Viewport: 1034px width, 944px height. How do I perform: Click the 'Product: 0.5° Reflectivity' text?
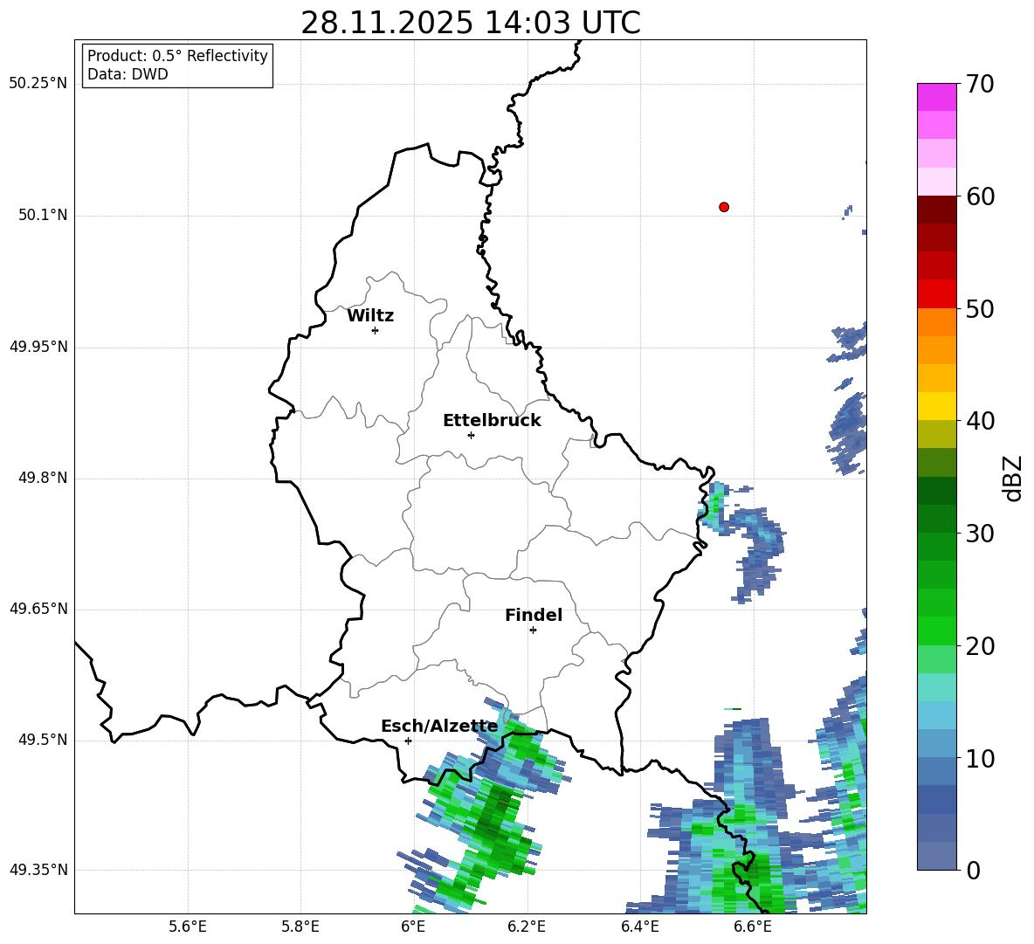(177, 56)
